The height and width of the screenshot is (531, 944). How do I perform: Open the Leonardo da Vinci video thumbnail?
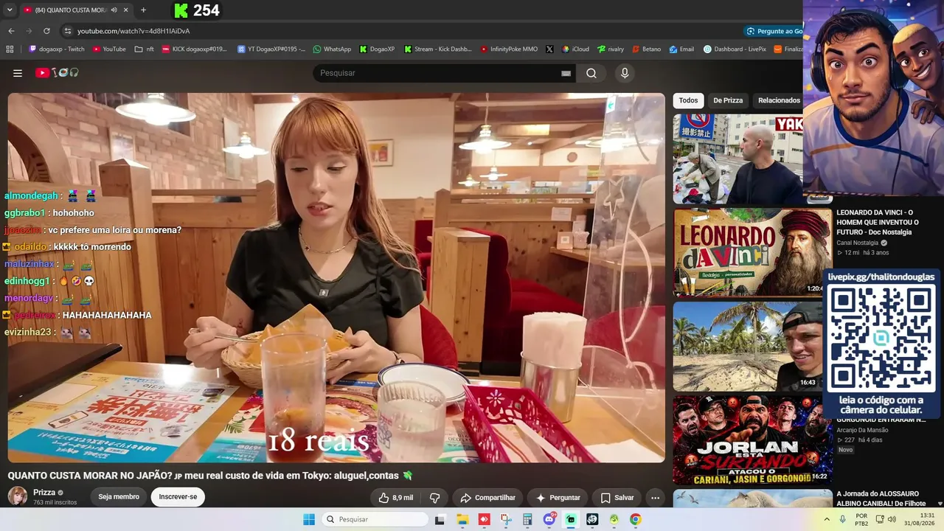click(x=752, y=252)
